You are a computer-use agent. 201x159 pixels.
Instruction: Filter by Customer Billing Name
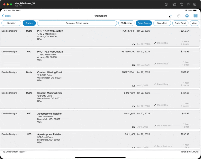[x=77, y=23]
